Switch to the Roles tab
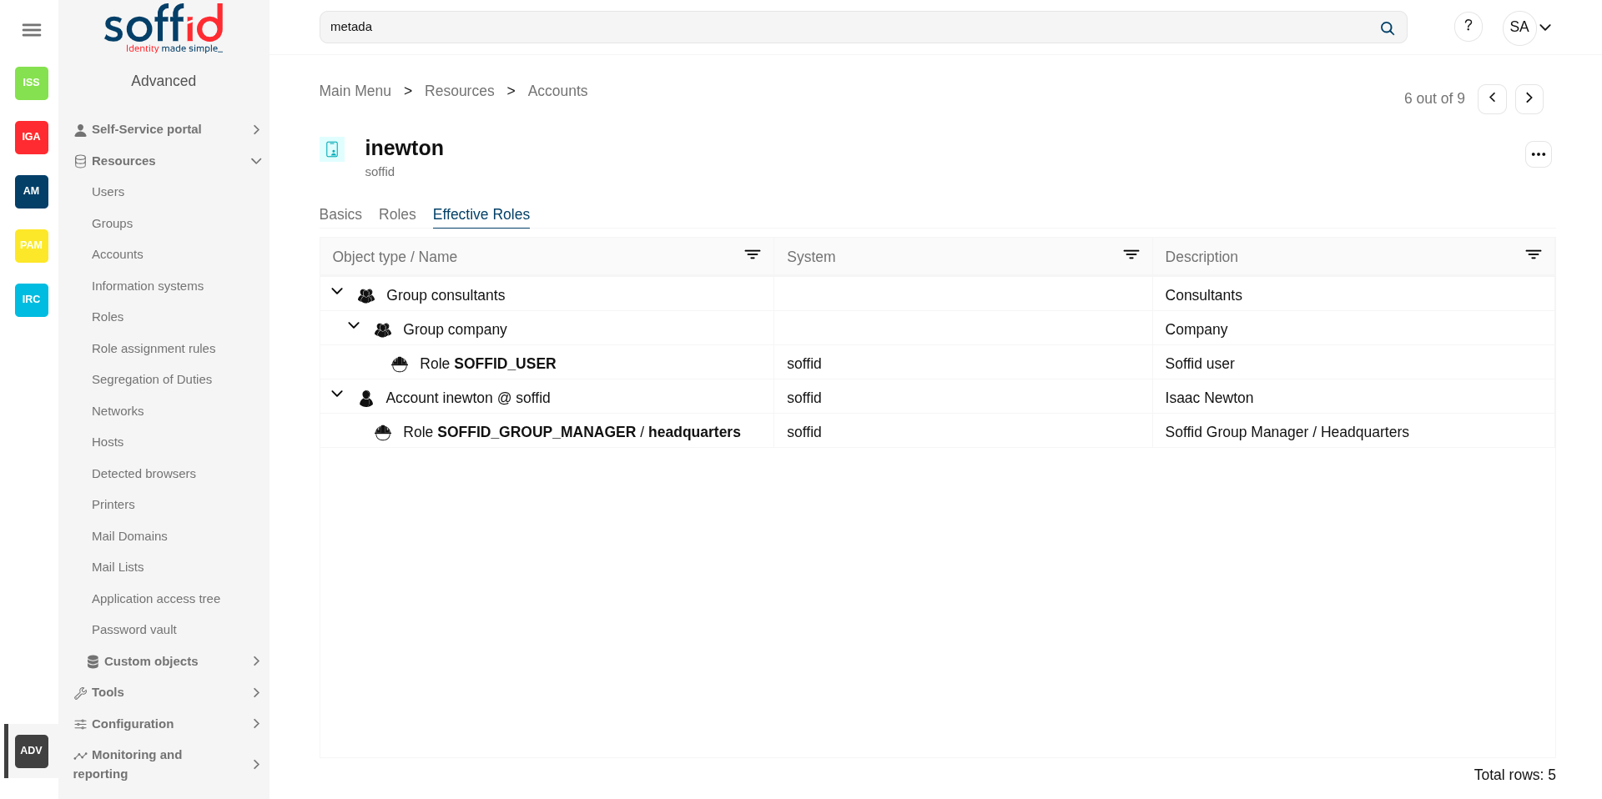1602x799 pixels. click(x=397, y=214)
